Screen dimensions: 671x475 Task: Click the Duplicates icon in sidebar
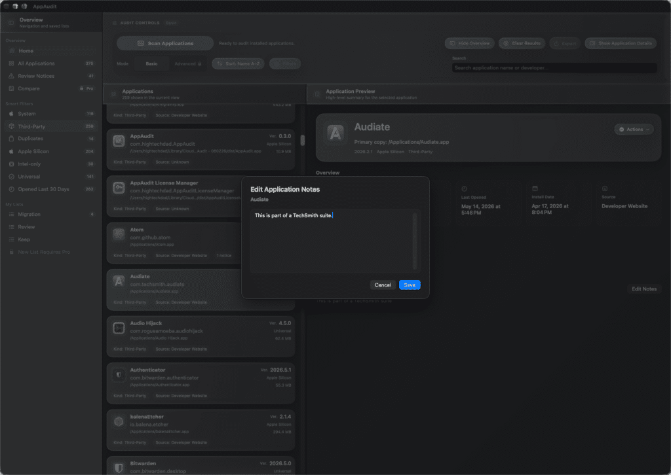pos(12,139)
